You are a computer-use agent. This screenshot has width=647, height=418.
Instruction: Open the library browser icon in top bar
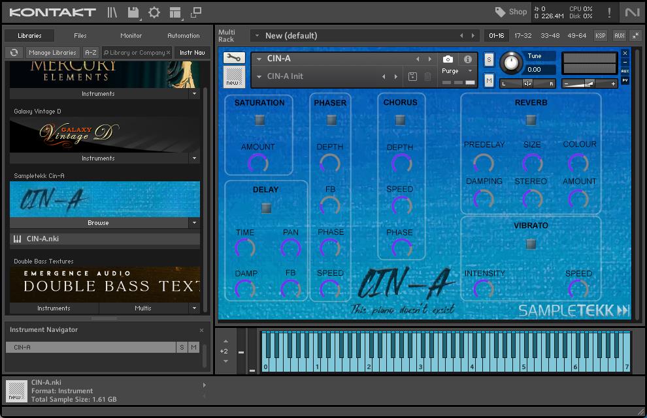click(x=112, y=12)
